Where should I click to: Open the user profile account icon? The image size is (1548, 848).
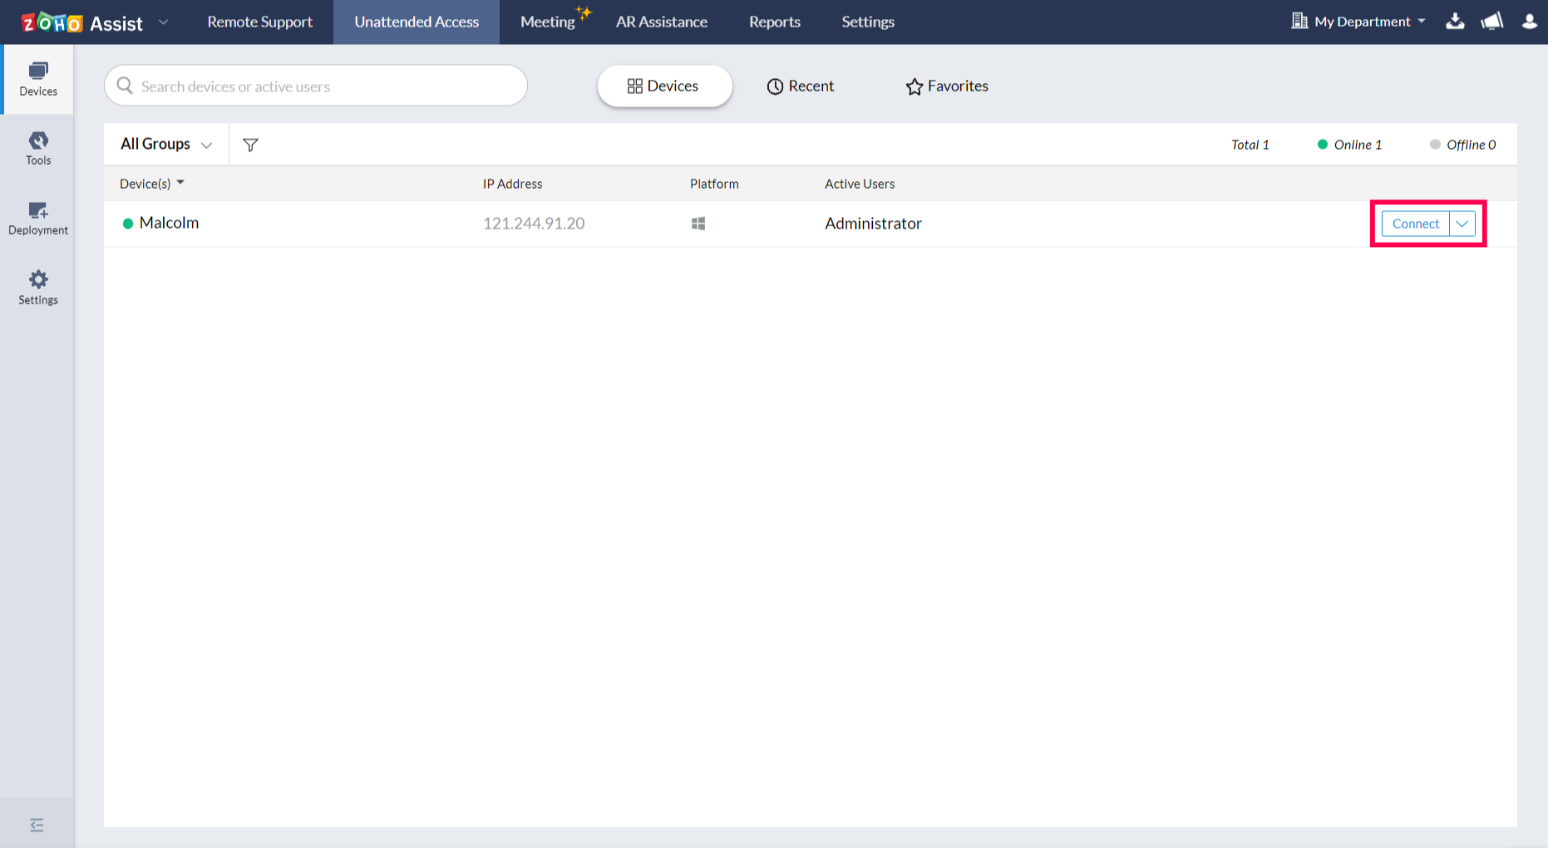tap(1529, 21)
